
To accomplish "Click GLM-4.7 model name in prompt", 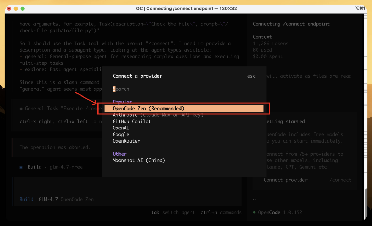I will tap(49, 200).
